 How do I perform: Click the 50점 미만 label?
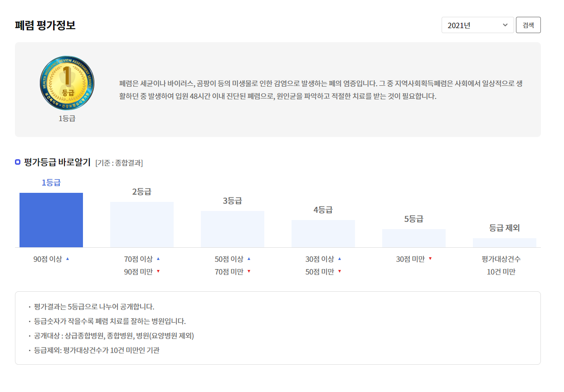coord(320,272)
